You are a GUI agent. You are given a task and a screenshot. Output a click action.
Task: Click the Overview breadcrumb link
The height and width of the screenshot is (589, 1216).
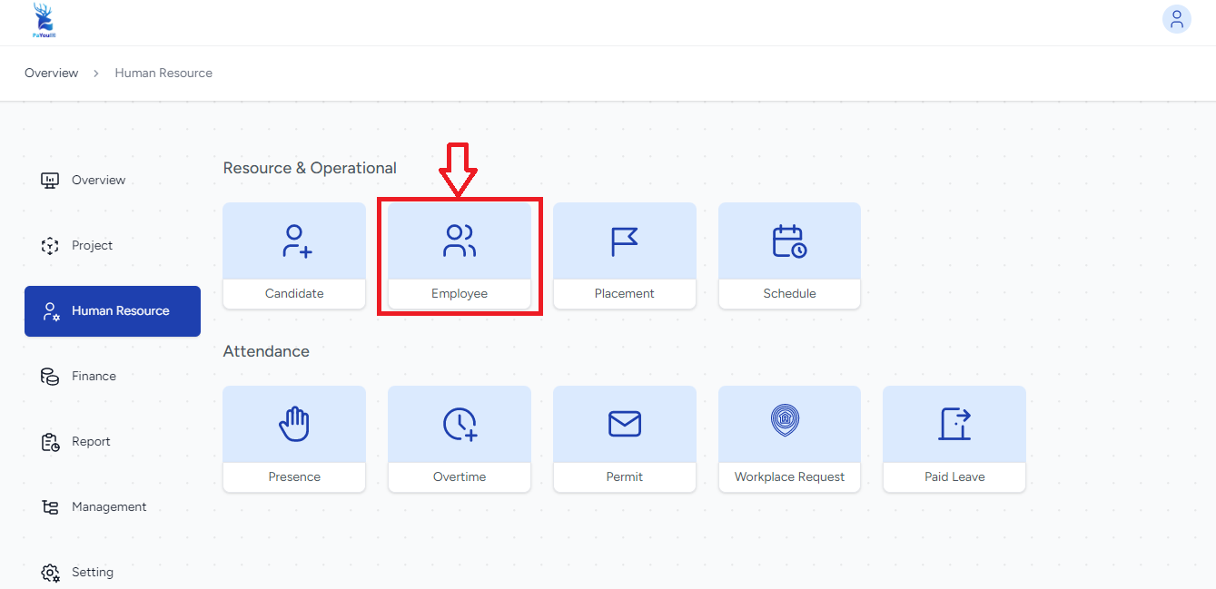[x=52, y=73]
